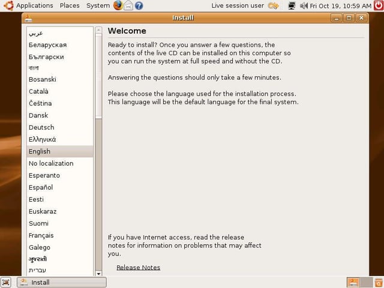Screen dimensions: 384x288
Task: Select Català in the language list
Action: [60, 91]
